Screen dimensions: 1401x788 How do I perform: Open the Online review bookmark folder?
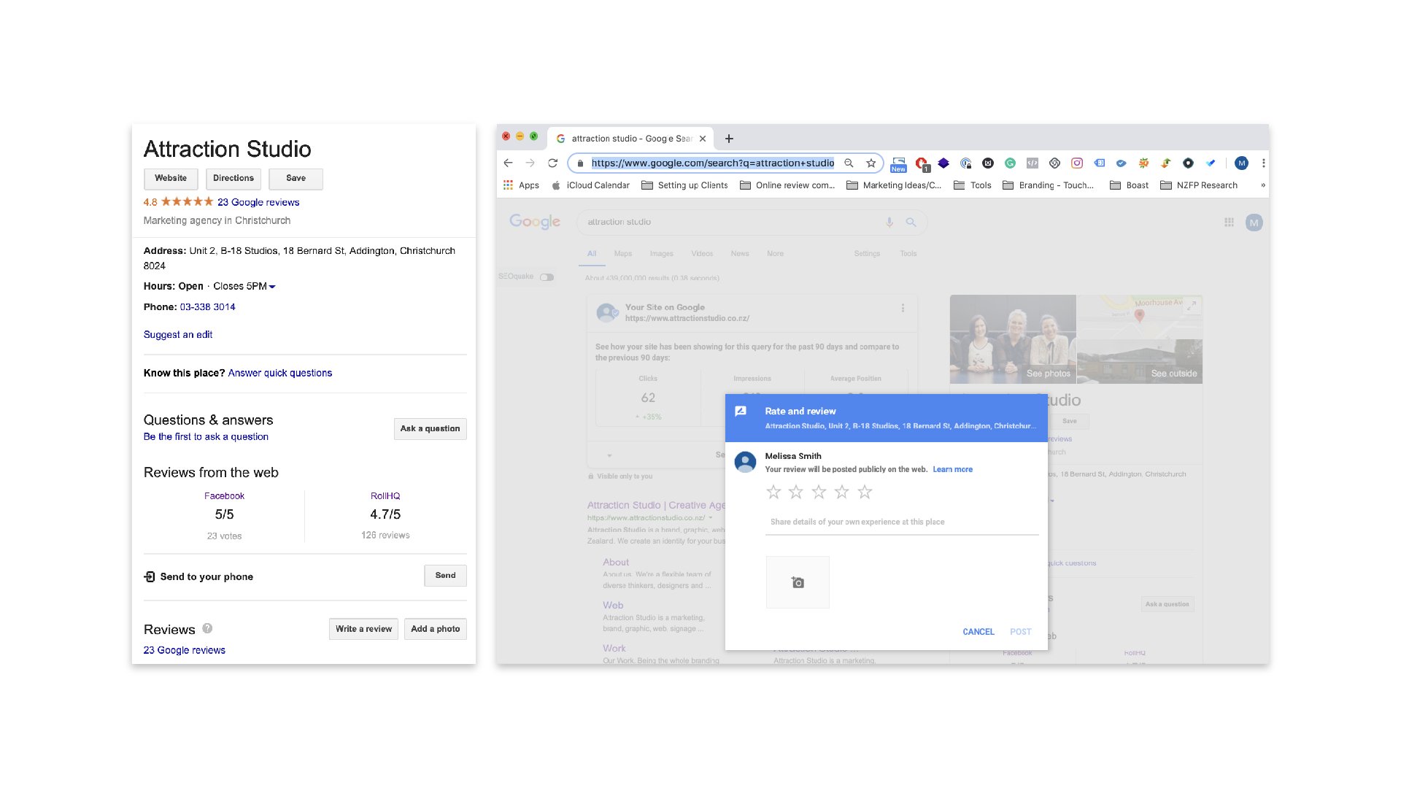[787, 185]
